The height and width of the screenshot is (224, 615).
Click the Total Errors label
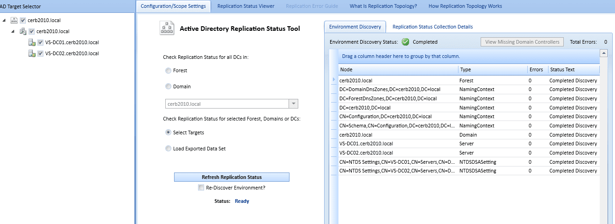click(584, 42)
